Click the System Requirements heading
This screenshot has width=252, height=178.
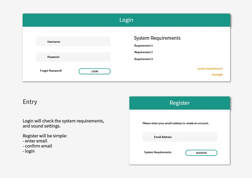(157, 38)
